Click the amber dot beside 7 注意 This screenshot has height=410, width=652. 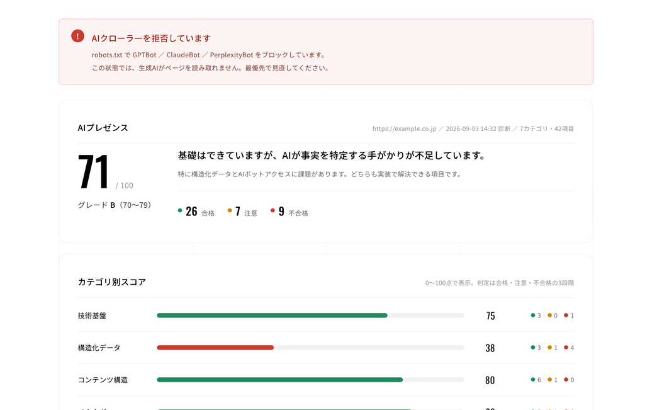[230, 210]
